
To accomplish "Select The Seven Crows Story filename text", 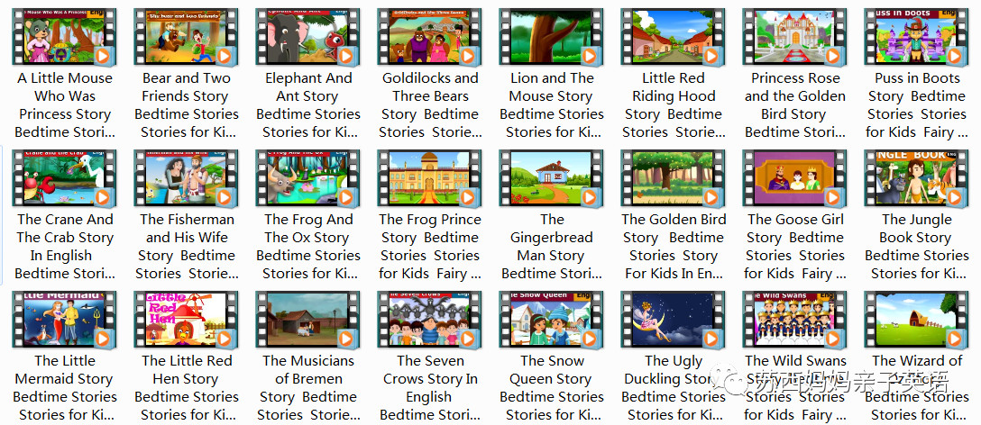I will pyautogui.click(x=430, y=387).
